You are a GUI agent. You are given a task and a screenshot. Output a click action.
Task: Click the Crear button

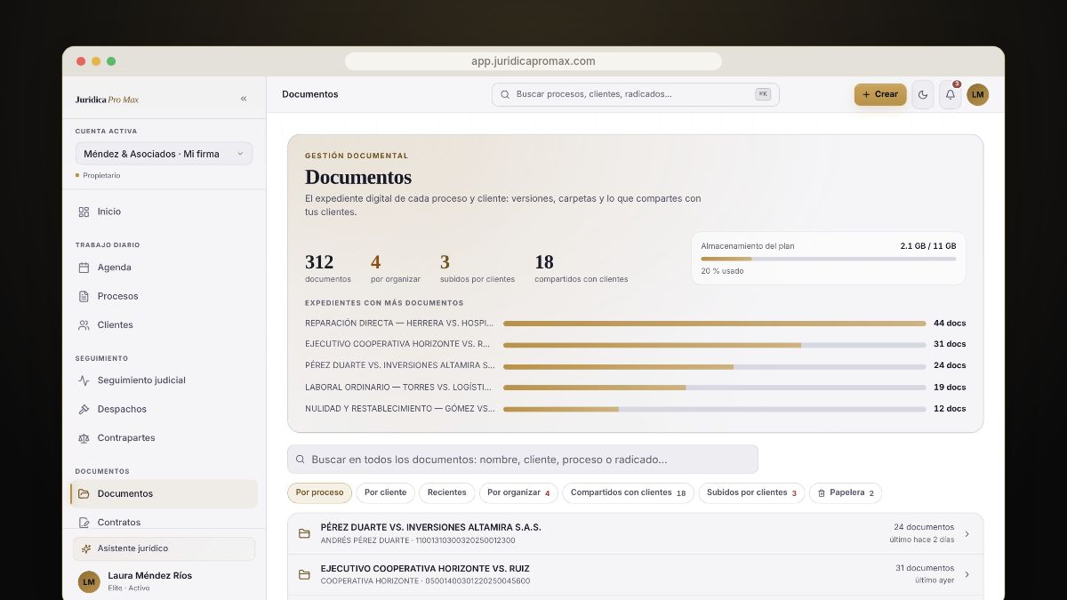(880, 94)
